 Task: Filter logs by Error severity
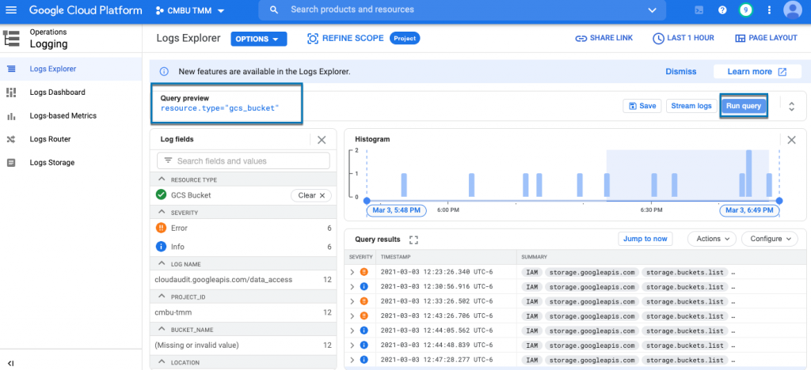tap(178, 228)
